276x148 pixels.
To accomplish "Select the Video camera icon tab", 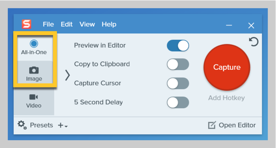I will pos(34,97).
